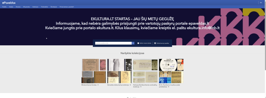The image size is (266, 98).
Task: Focus the search keyword input field
Action: pos(113,43)
